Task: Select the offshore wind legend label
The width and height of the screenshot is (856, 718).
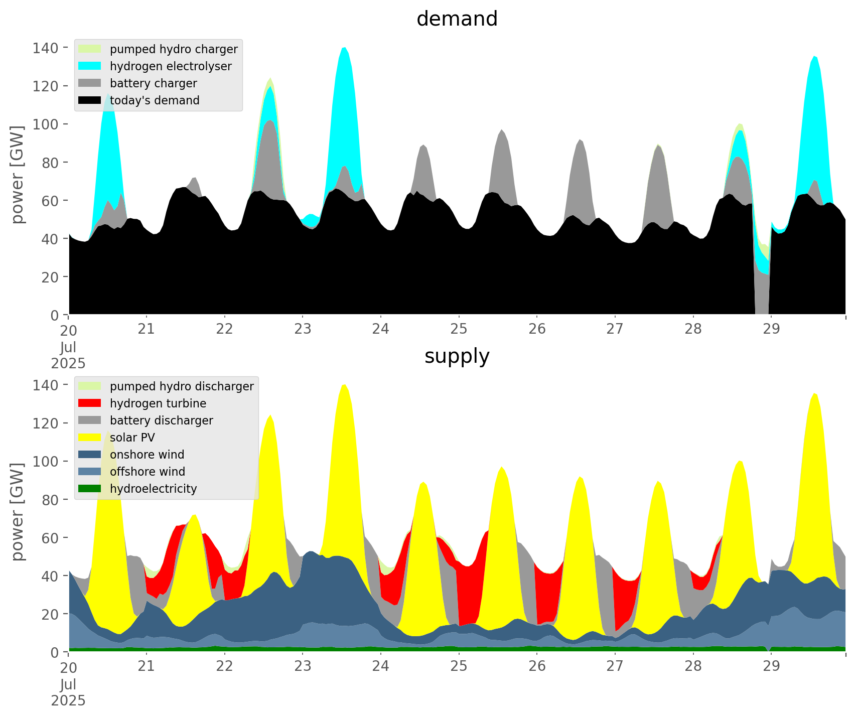Action: point(148,472)
